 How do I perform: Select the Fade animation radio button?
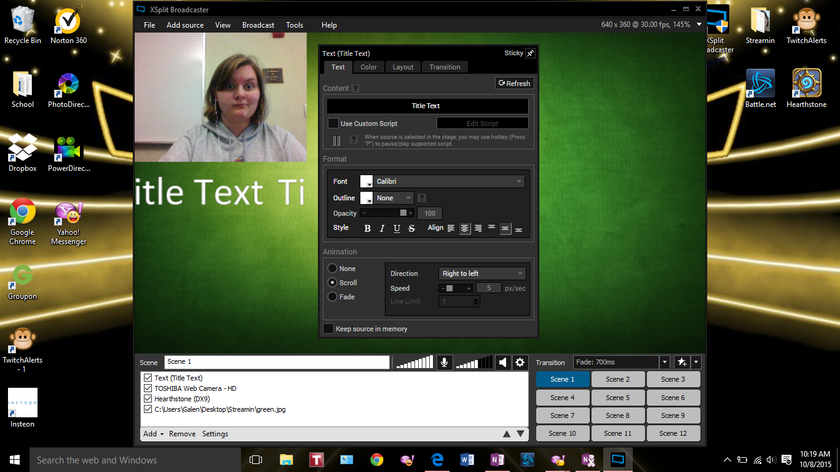[x=331, y=296]
